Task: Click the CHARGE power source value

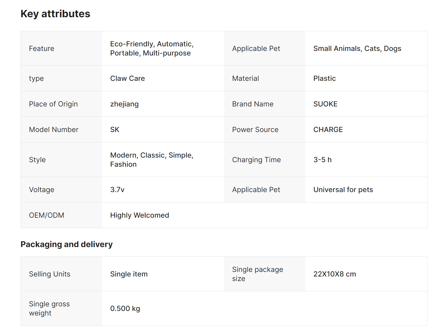Action: click(328, 129)
